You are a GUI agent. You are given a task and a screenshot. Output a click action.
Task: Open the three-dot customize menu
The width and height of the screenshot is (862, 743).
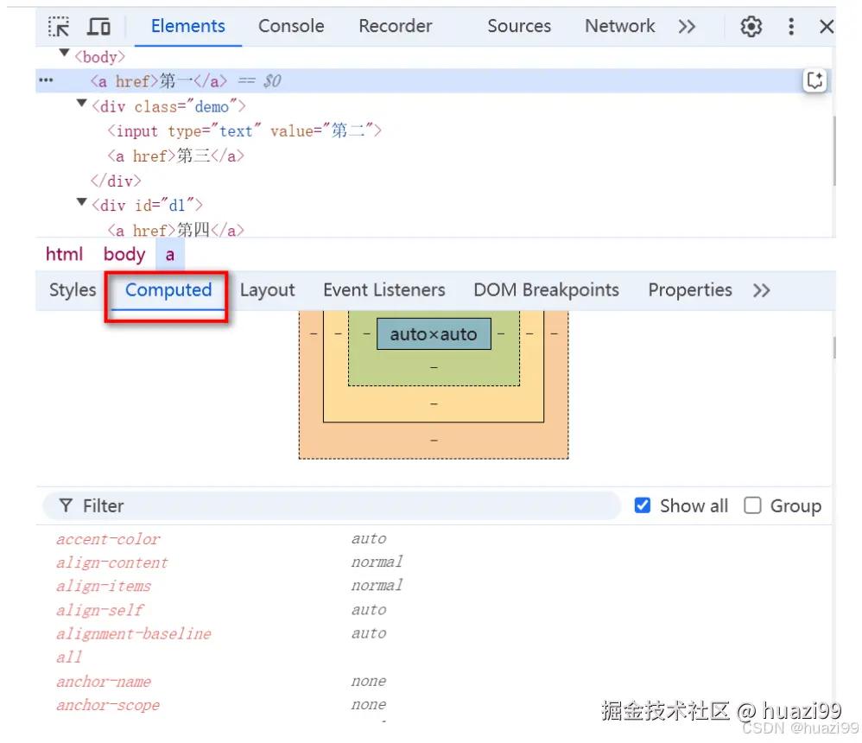[x=791, y=27]
